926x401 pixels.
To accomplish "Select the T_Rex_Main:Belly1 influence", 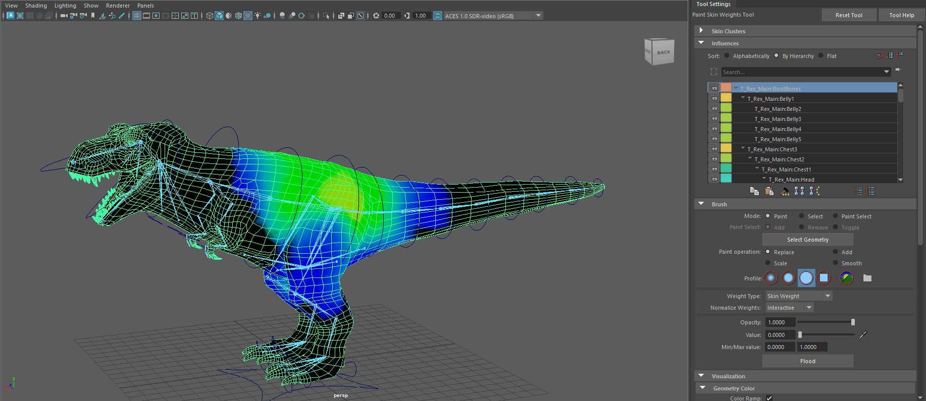I will 770,99.
